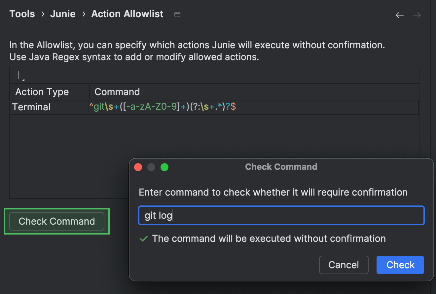Click the Check Command button
This screenshot has height=294, width=436.
coord(56,221)
